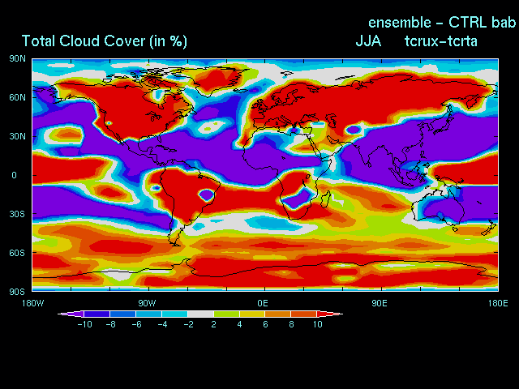Pick the yellow 4 to 6 swatch
This screenshot has width=519, height=389.
tap(252, 314)
